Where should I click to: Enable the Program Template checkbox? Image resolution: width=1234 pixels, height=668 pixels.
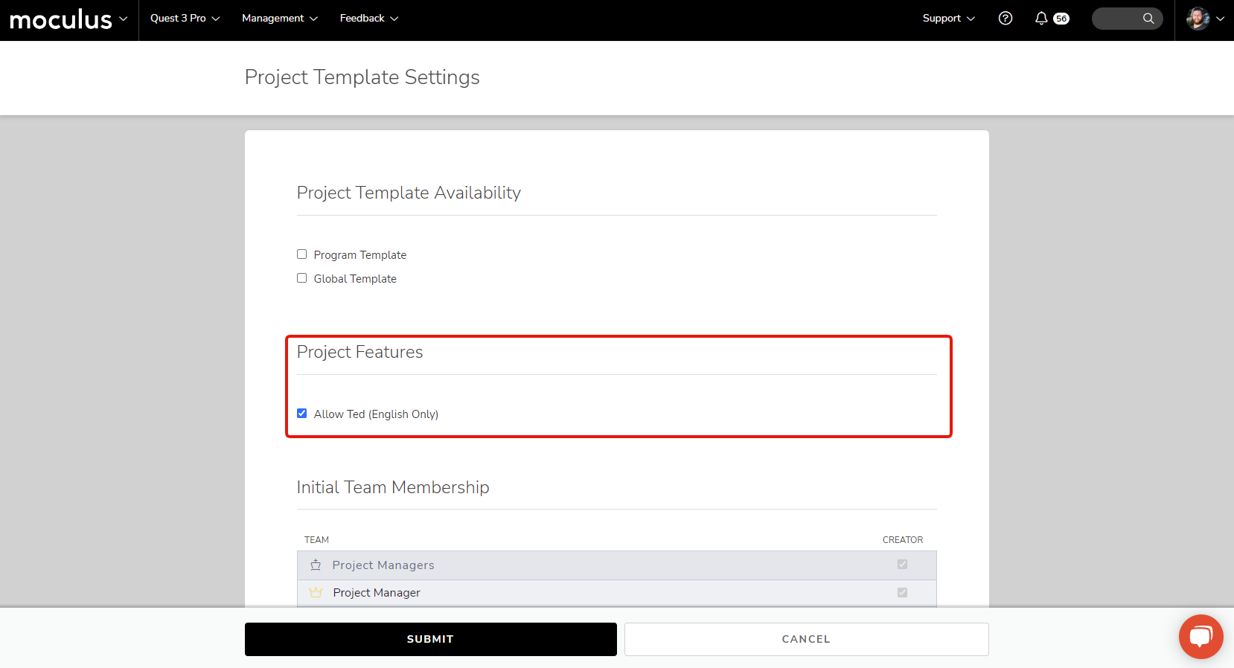(302, 254)
